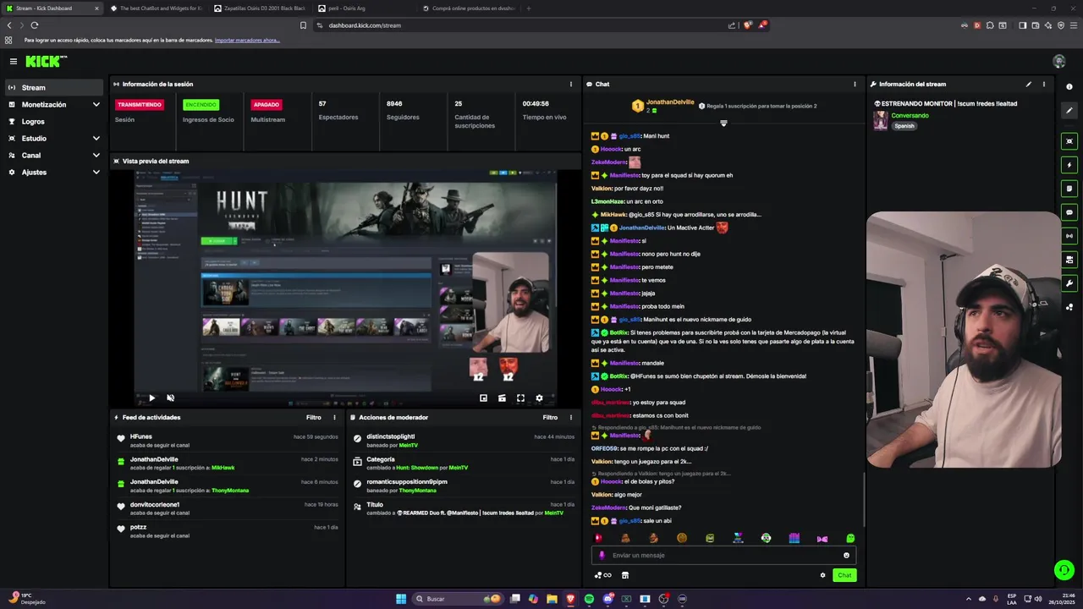Switch to the perfil - Osiris Arg tab
This screenshot has width=1083, height=609.
pos(364,8)
